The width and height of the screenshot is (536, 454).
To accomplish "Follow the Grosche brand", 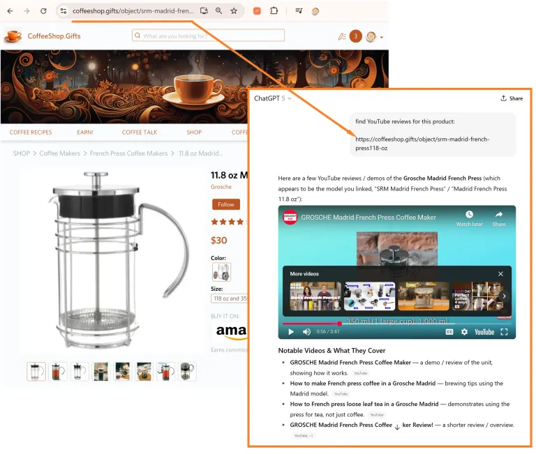I will [226, 204].
